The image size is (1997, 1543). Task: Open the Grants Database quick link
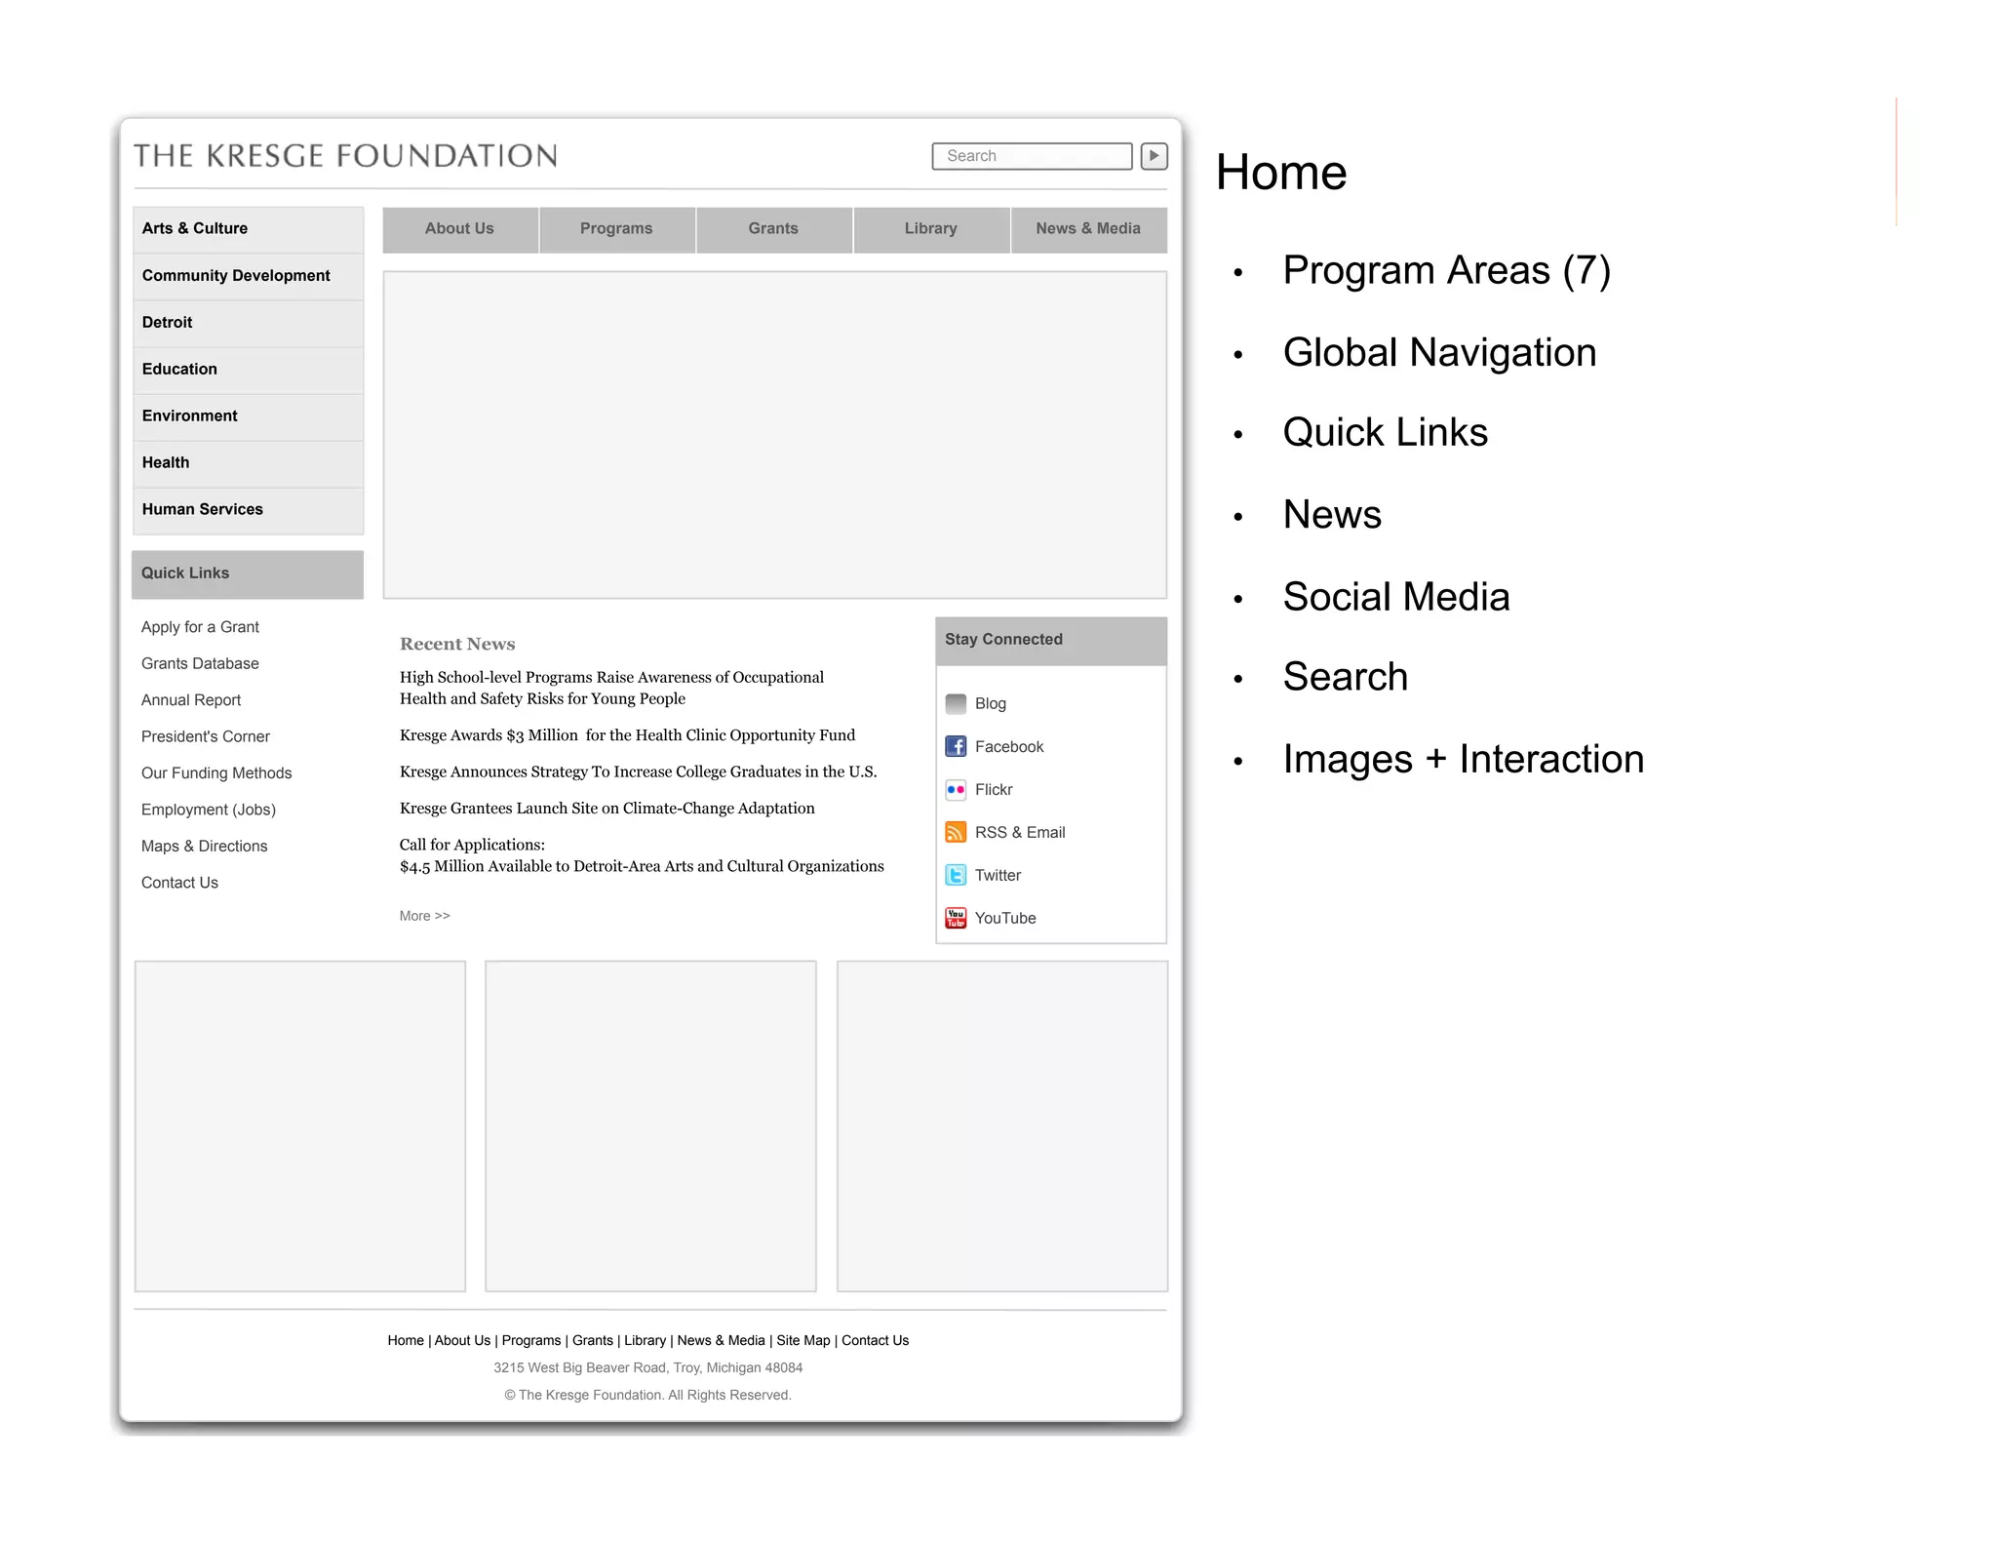[x=200, y=663]
